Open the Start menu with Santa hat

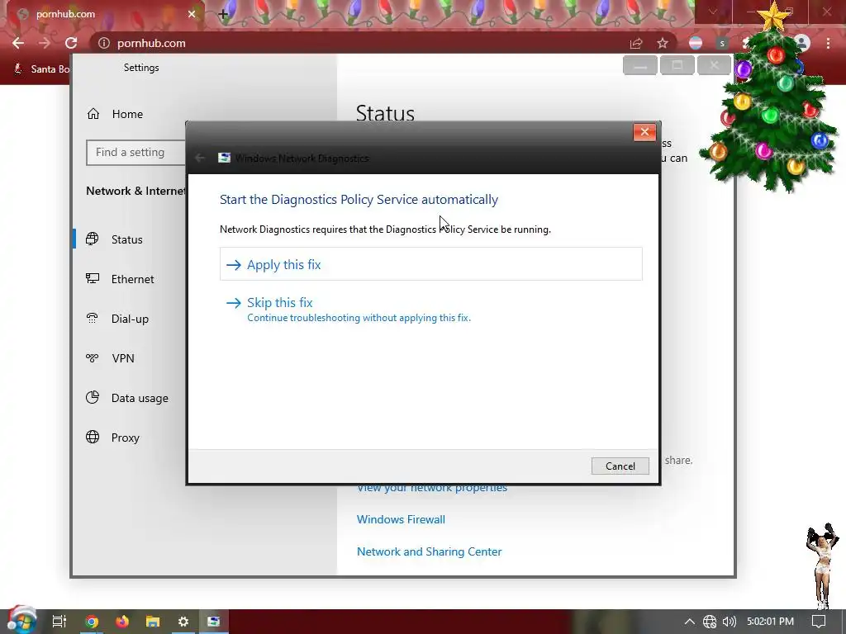(21, 620)
